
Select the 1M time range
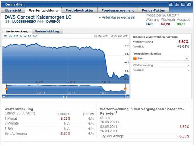pyautogui.click(x=5, y=36)
